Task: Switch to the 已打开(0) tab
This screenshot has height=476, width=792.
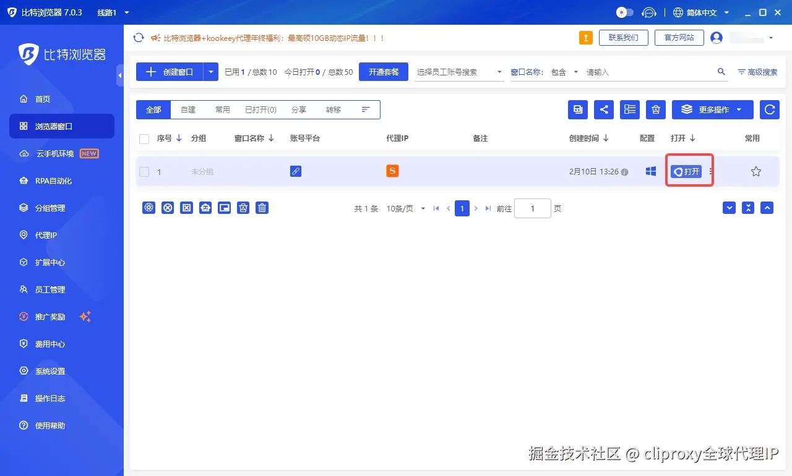Action: tap(260, 109)
